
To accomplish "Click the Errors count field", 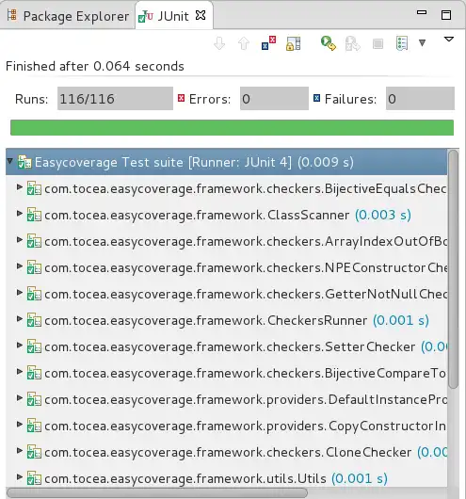I will tap(274, 99).
